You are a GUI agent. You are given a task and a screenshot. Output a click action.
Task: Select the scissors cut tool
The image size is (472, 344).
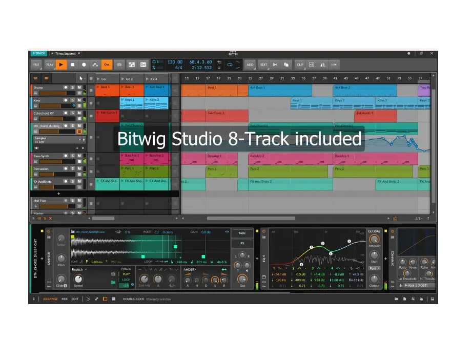(275, 65)
